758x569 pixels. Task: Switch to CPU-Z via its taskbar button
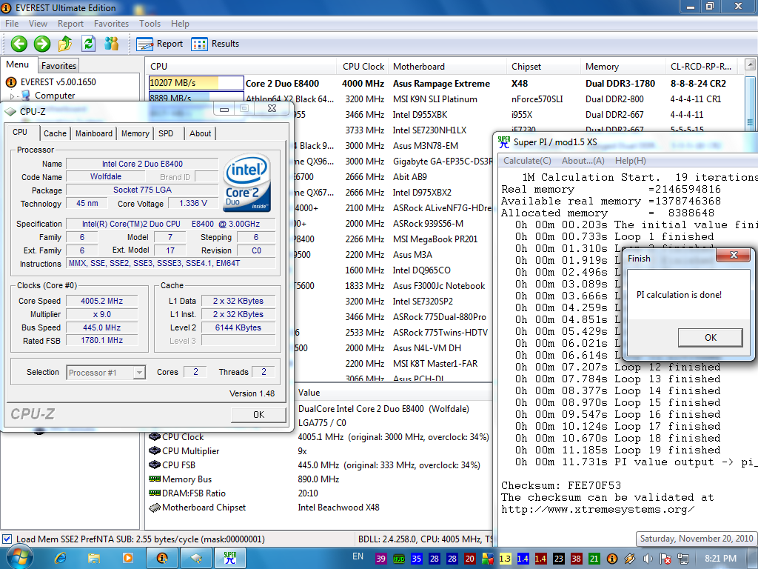tap(195, 559)
